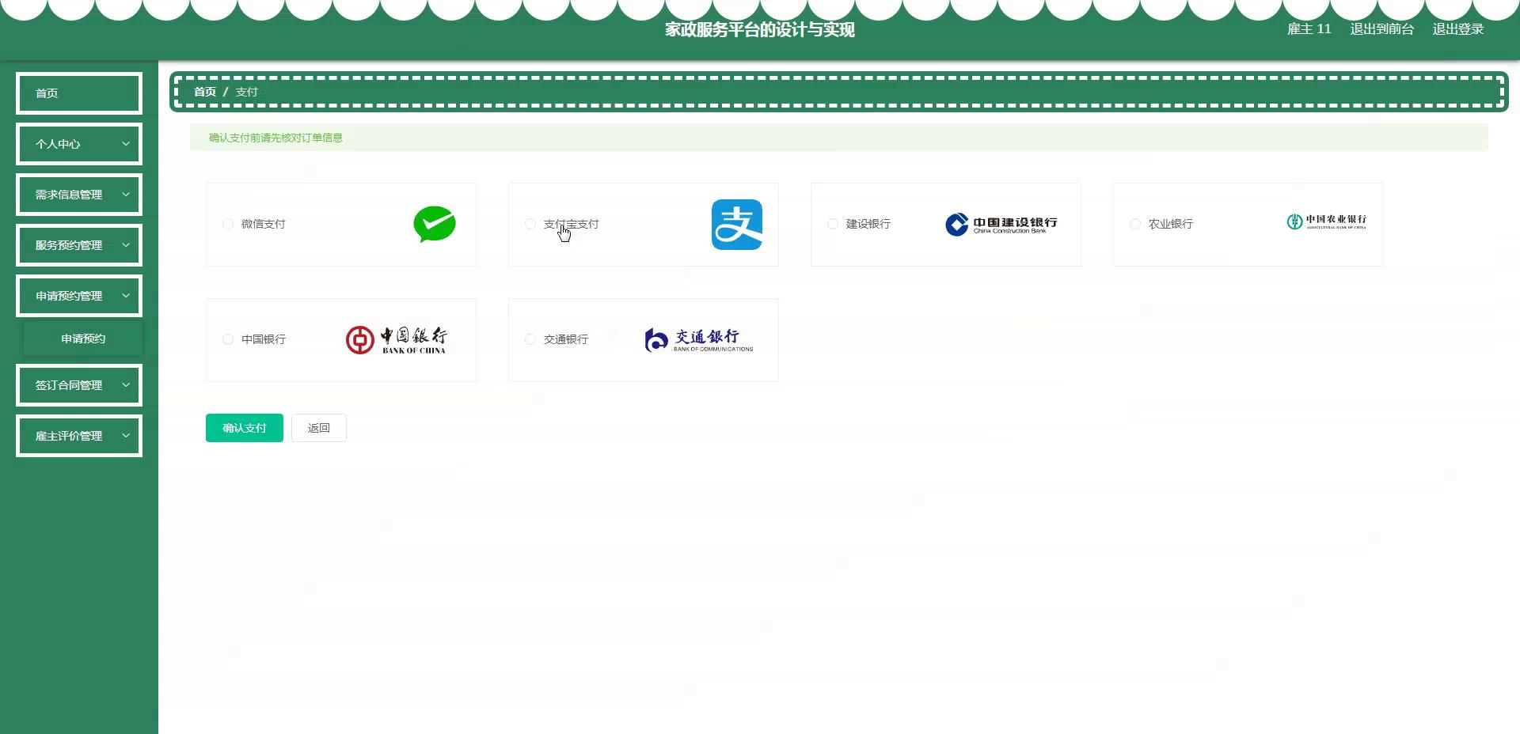
Task: Select the 微信支付 radio button
Action: tap(228, 224)
